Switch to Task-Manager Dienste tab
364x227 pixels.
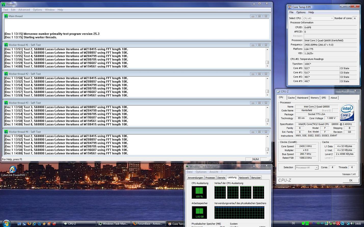221,178
